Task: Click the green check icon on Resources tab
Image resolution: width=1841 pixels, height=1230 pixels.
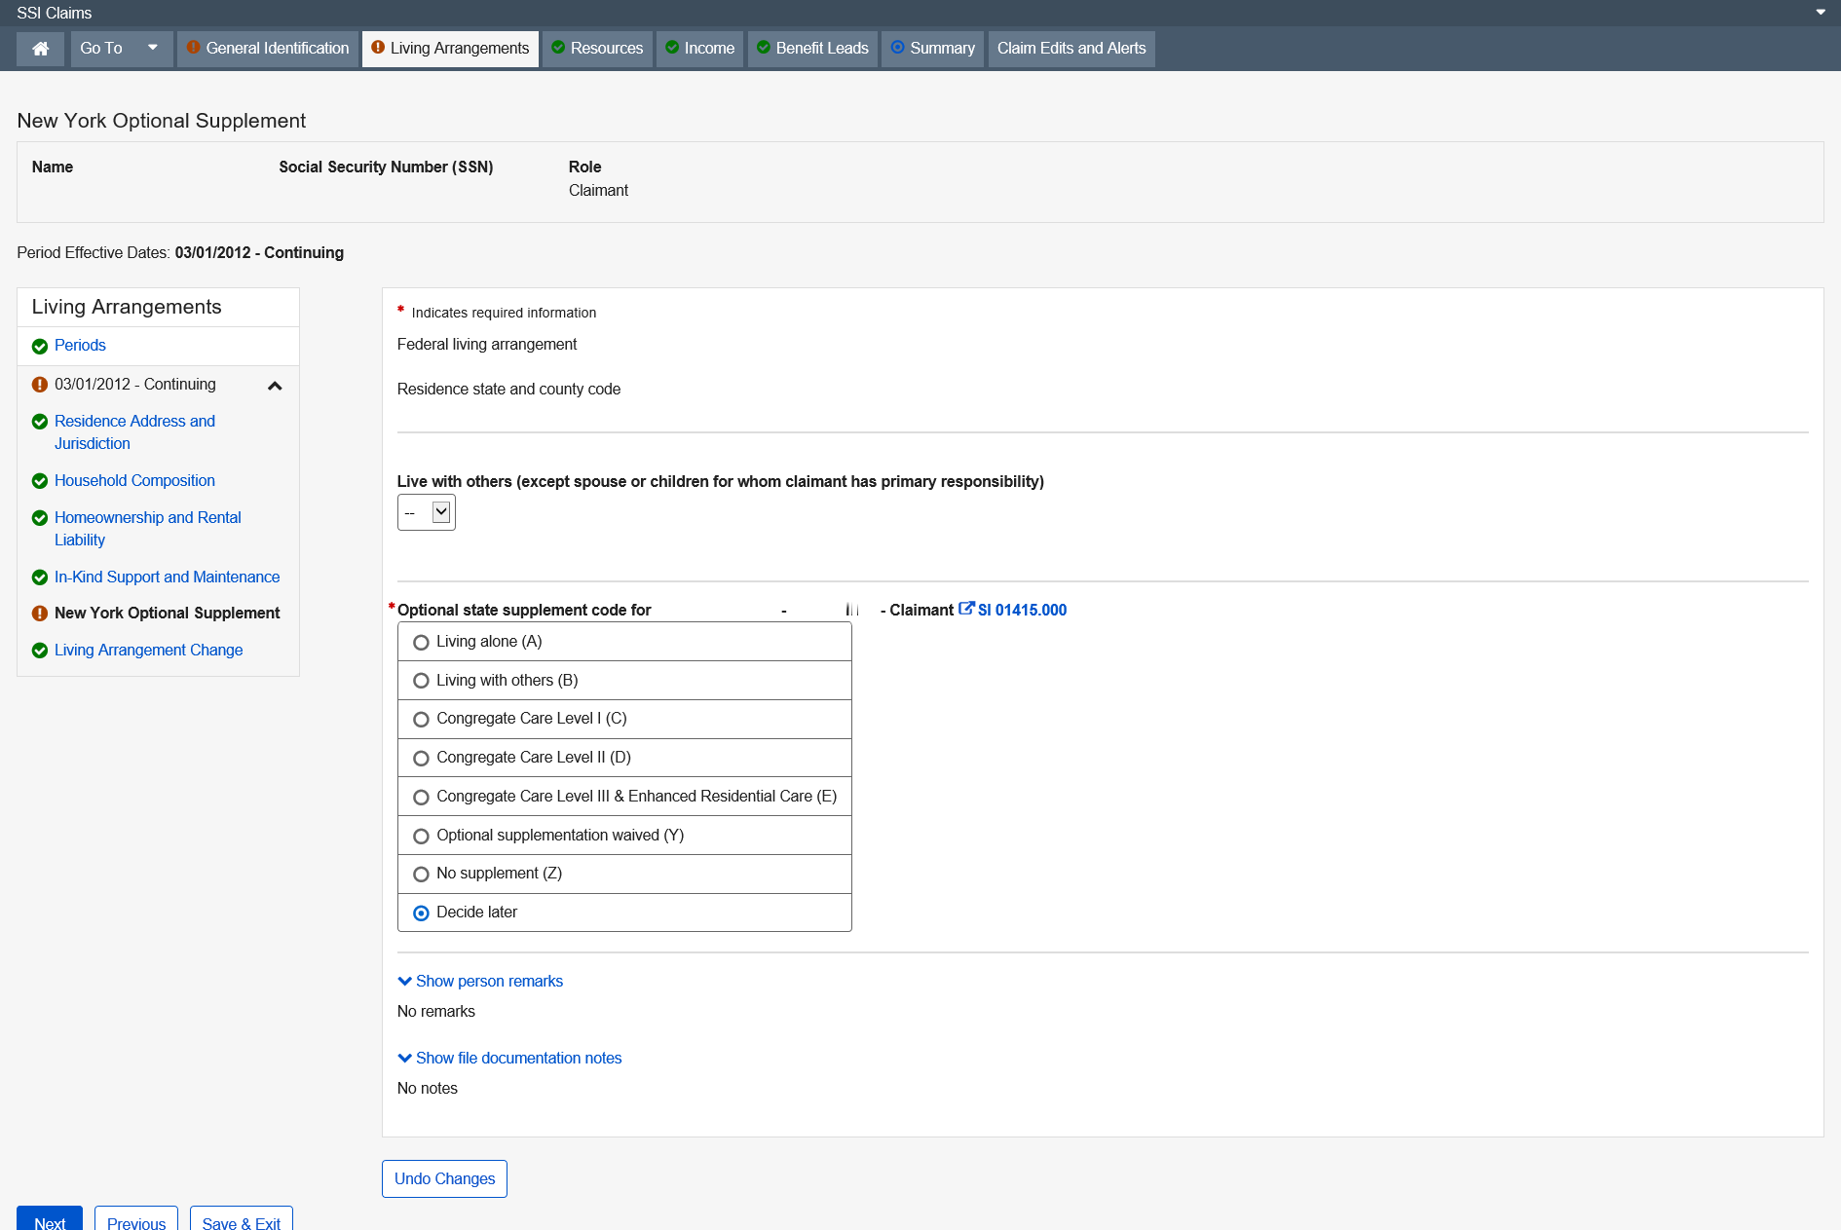Action: [x=558, y=48]
